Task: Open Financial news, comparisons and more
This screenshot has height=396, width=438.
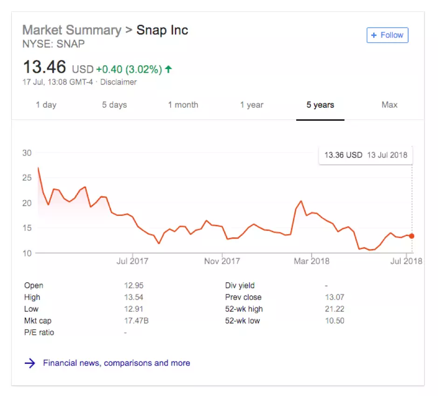Action: tap(116, 363)
